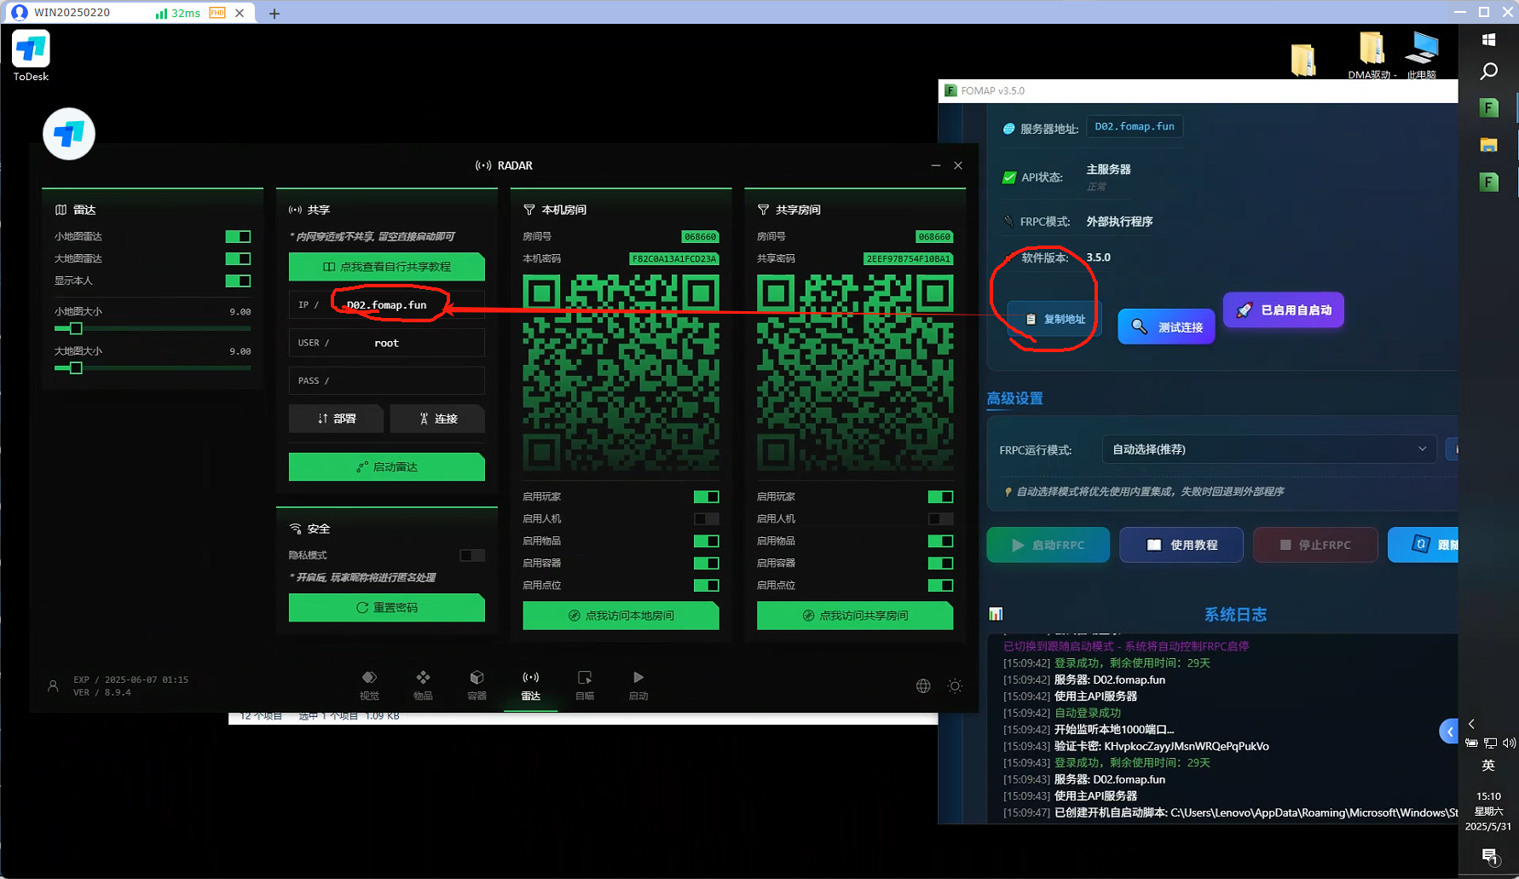
Task: Click the globe language icon
Action: point(923,685)
